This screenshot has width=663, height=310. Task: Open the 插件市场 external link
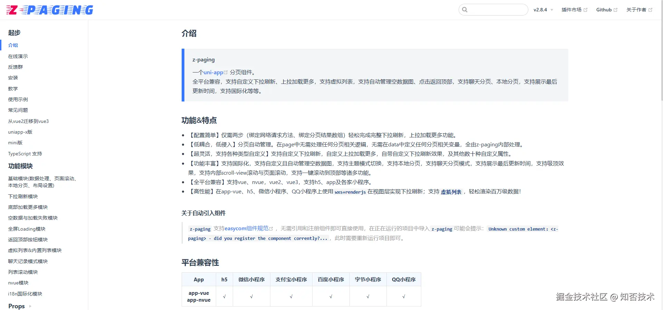click(x=574, y=10)
